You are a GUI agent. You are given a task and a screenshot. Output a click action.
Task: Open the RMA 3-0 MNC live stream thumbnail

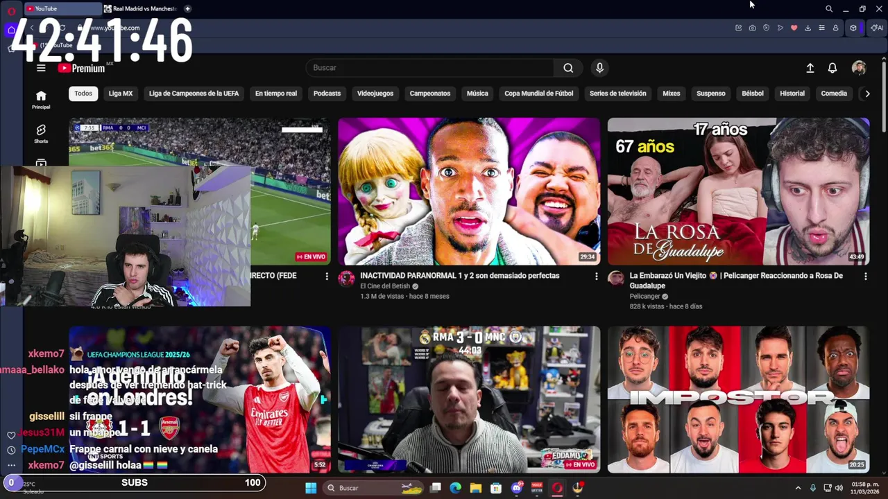point(469,400)
